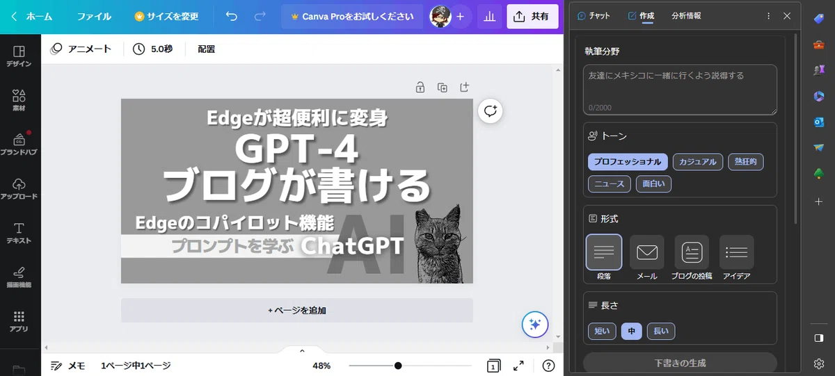Switch to the チャット tab
The image size is (835, 376).
(x=594, y=15)
